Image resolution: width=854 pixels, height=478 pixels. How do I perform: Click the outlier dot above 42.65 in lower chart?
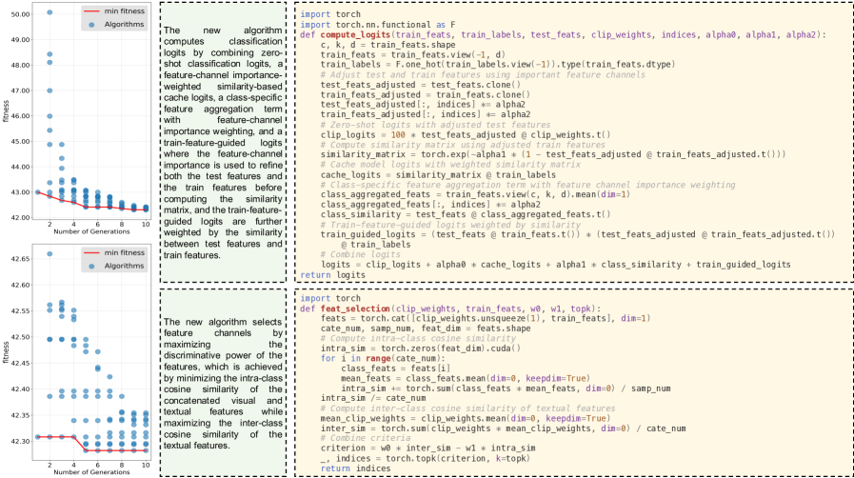point(50,253)
